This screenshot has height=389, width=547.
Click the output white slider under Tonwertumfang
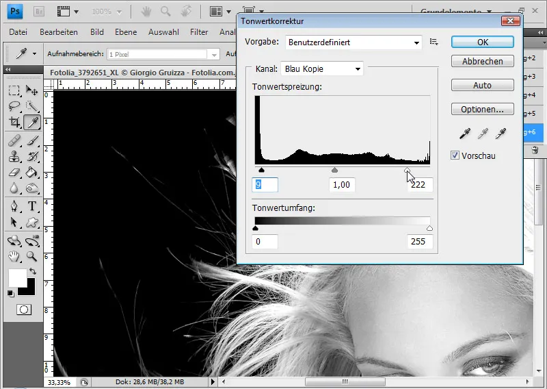point(429,228)
